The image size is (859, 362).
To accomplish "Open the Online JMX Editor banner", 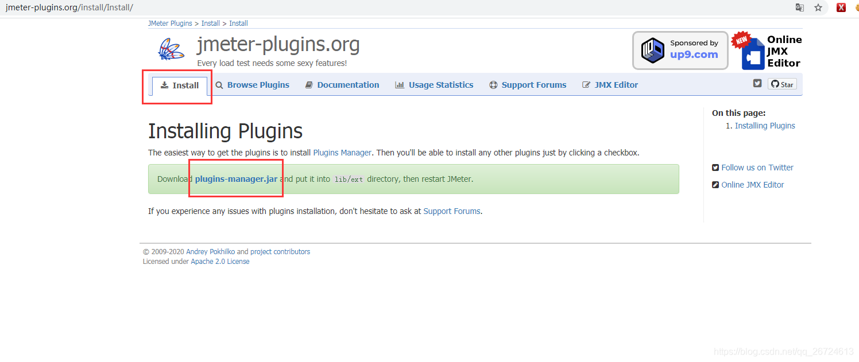I will coord(767,50).
